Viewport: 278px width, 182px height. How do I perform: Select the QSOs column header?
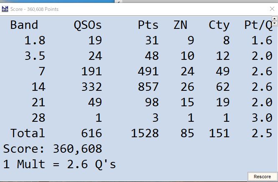click(x=88, y=25)
